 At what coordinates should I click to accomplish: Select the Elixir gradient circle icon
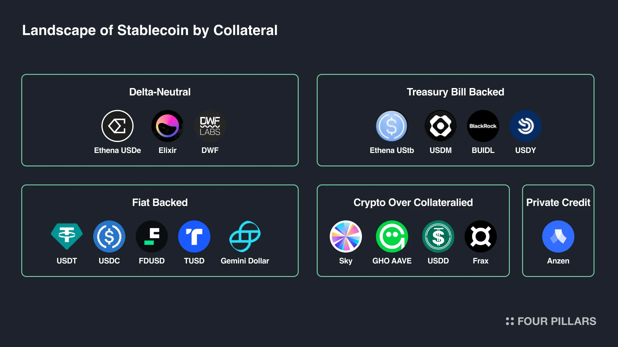(167, 126)
